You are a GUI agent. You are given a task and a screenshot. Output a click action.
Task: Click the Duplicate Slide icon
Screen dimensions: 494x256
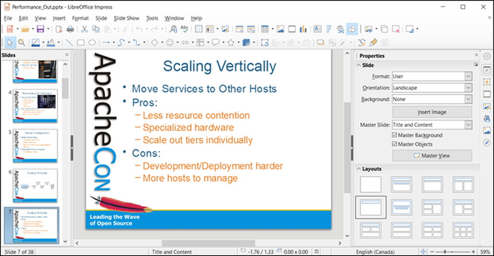tap(384, 29)
